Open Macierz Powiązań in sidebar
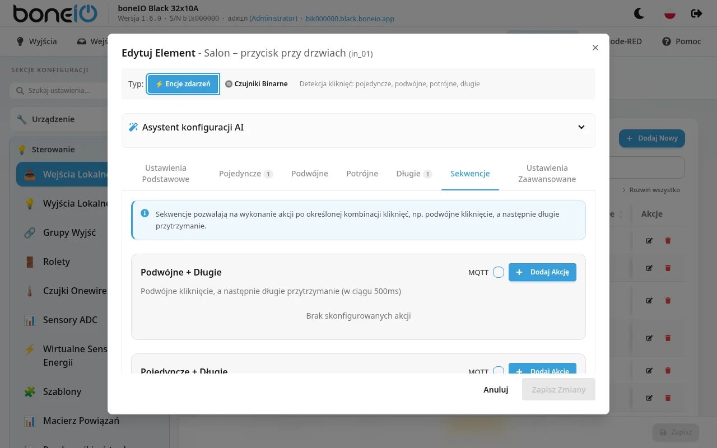Screen dimensions: 717x448 coord(81,421)
